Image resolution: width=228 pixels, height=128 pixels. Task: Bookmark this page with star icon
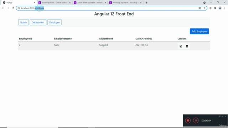pyautogui.click(x=204, y=8)
